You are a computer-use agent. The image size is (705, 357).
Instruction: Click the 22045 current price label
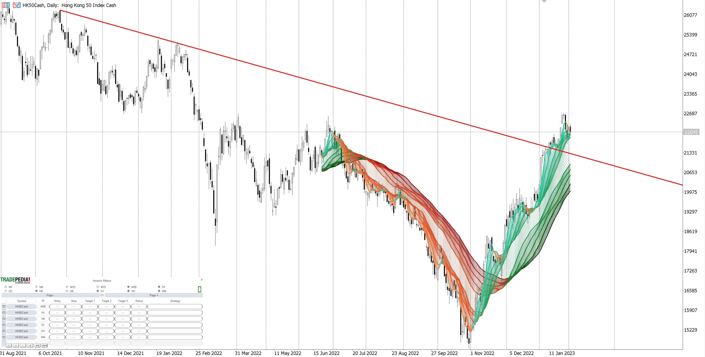pos(691,132)
